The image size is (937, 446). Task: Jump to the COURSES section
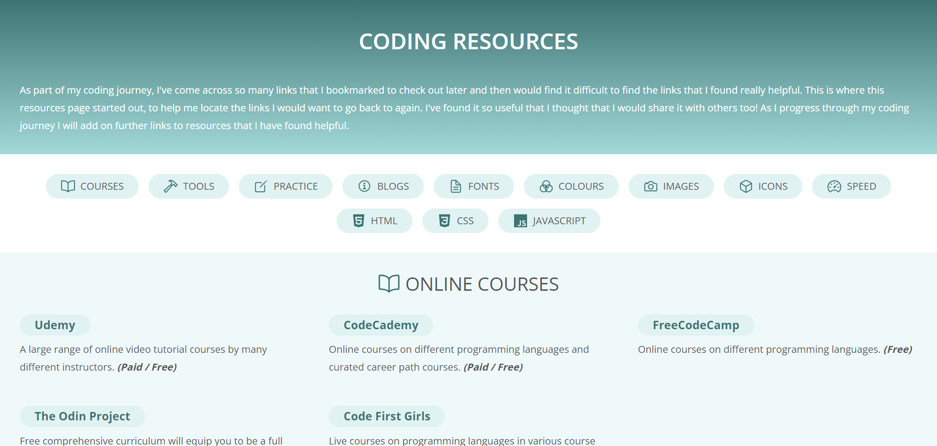pos(92,186)
